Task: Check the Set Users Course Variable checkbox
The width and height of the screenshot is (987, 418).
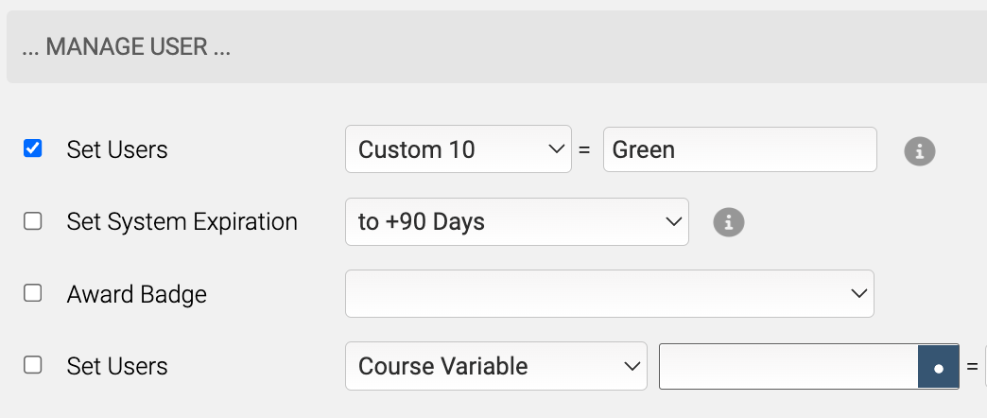Action: point(33,365)
